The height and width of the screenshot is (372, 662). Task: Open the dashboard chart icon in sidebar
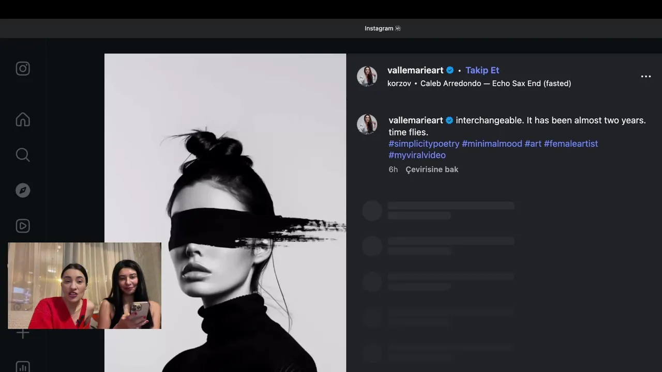point(23,367)
